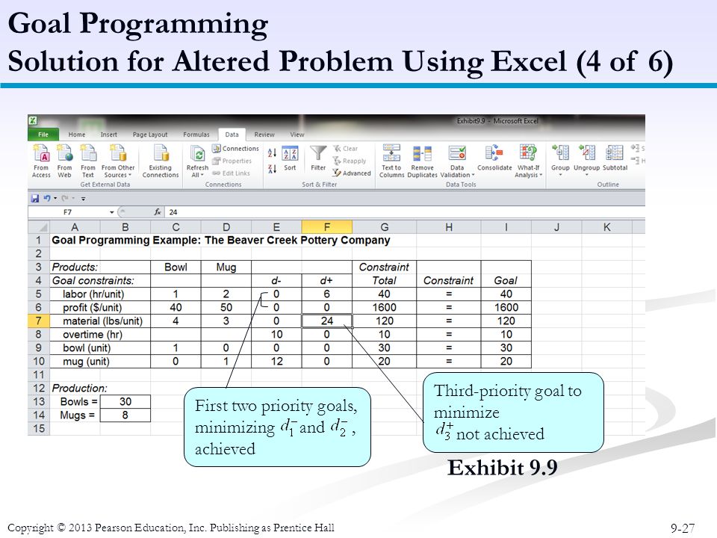Image resolution: width=717 pixels, height=538 pixels.
Task: Click the Excel application icon in title bar
Action: [33, 121]
